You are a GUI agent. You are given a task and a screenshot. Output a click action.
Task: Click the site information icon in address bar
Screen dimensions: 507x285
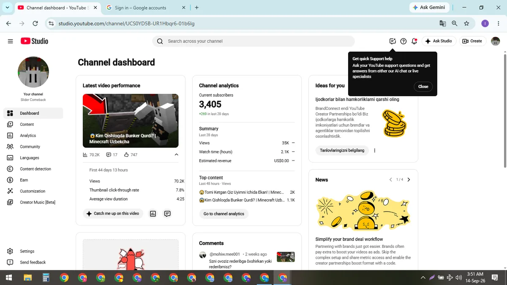(x=52, y=24)
